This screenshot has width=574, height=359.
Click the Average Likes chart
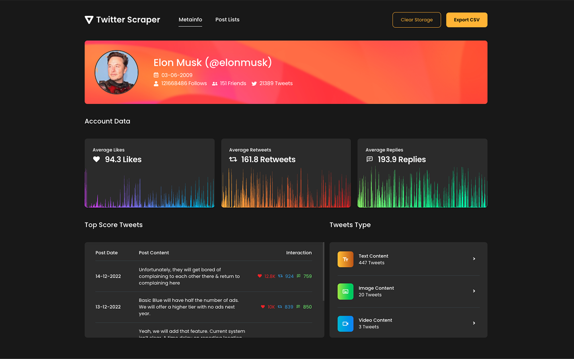point(149,188)
